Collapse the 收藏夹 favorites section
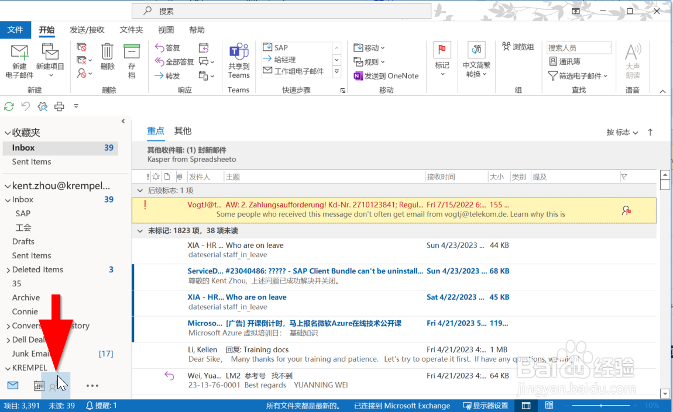673x412 pixels. point(7,133)
